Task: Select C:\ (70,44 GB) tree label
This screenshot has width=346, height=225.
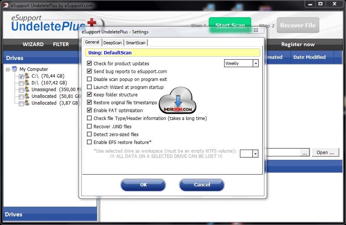Action: coord(48,76)
